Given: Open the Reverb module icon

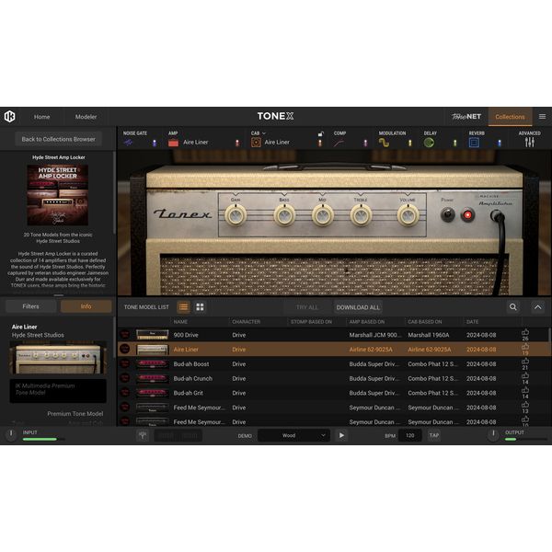Looking at the screenshot, I should (x=474, y=143).
